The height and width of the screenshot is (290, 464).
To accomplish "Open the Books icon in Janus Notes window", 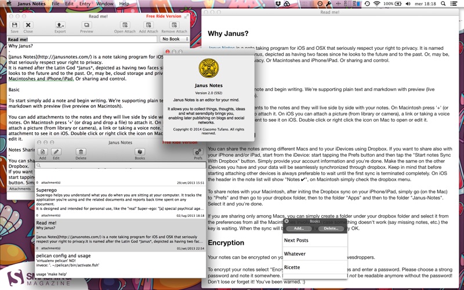I will click(140, 152).
